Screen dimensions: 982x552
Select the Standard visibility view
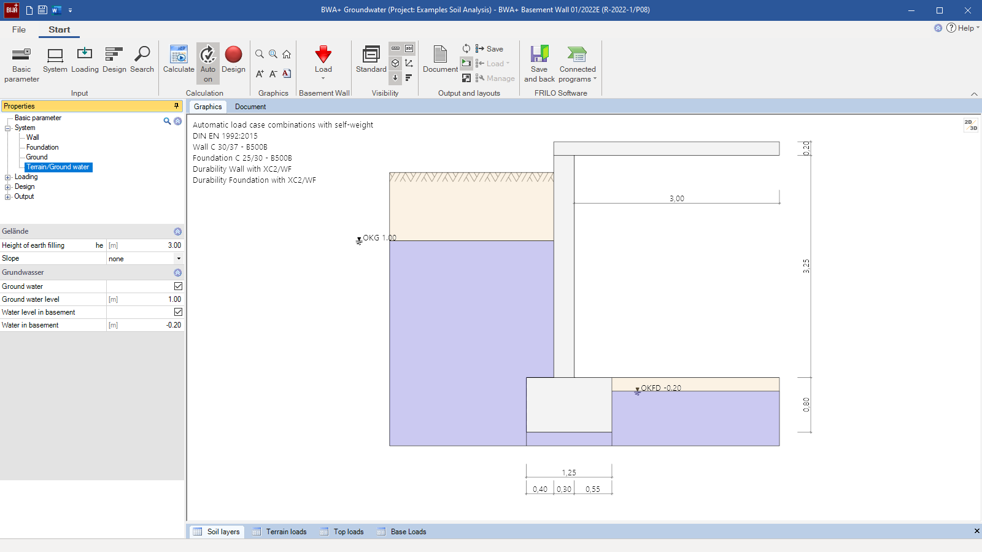tap(371, 60)
